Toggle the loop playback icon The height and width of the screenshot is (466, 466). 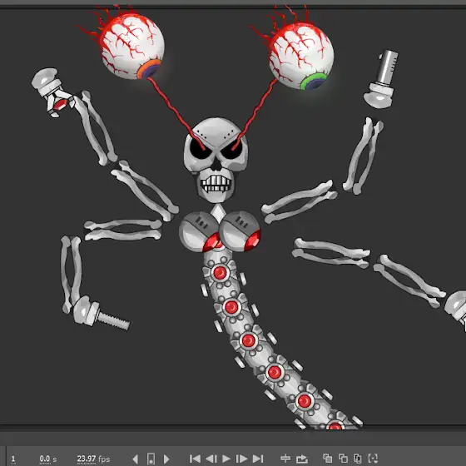pos(301,459)
